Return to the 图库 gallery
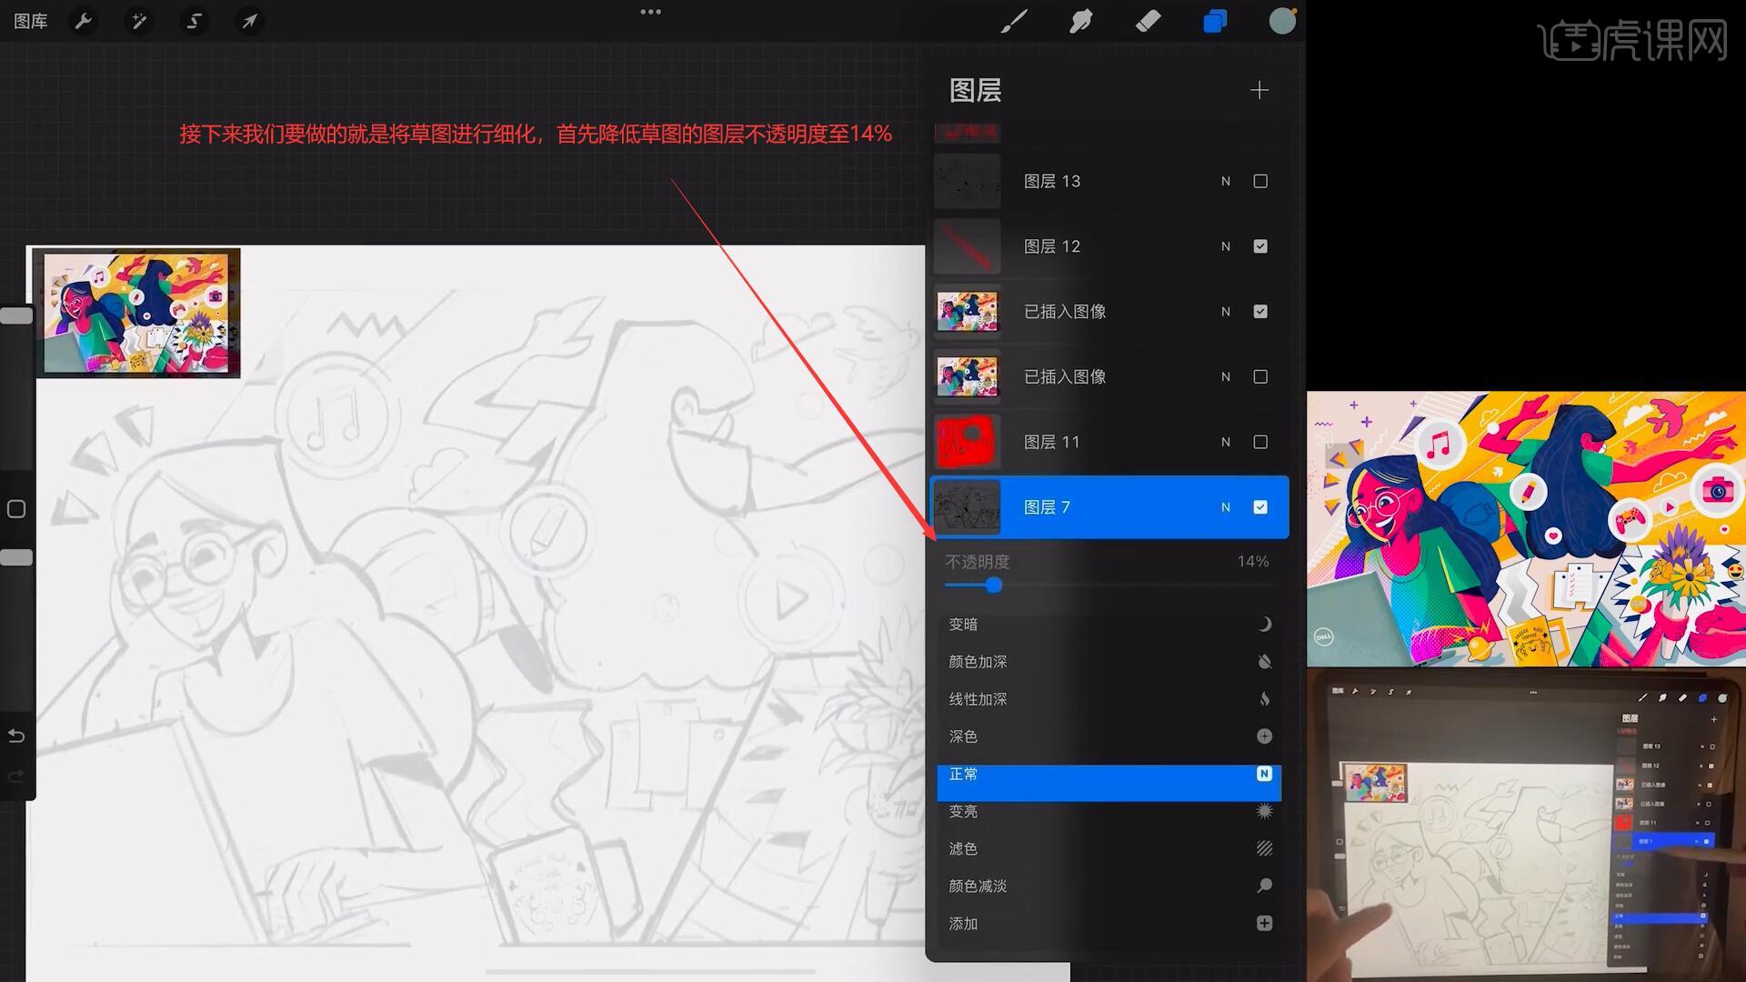This screenshot has height=982, width=1746. point(31,21)
